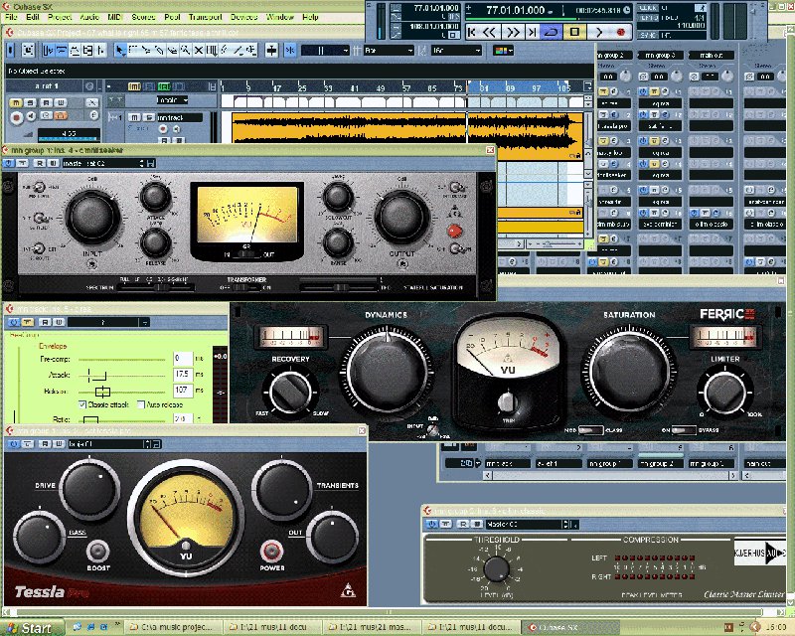Viewport: 795px width, 636px height.
Task: Click the red power button on the silver compressor plugin
Action: (455, 232)
